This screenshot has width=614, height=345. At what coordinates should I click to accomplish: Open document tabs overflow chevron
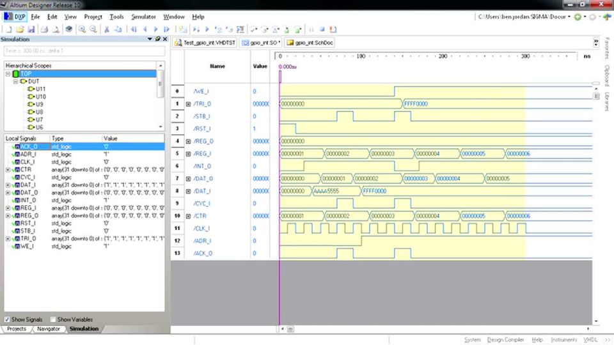pyautogui.click(x=596, y=42)
